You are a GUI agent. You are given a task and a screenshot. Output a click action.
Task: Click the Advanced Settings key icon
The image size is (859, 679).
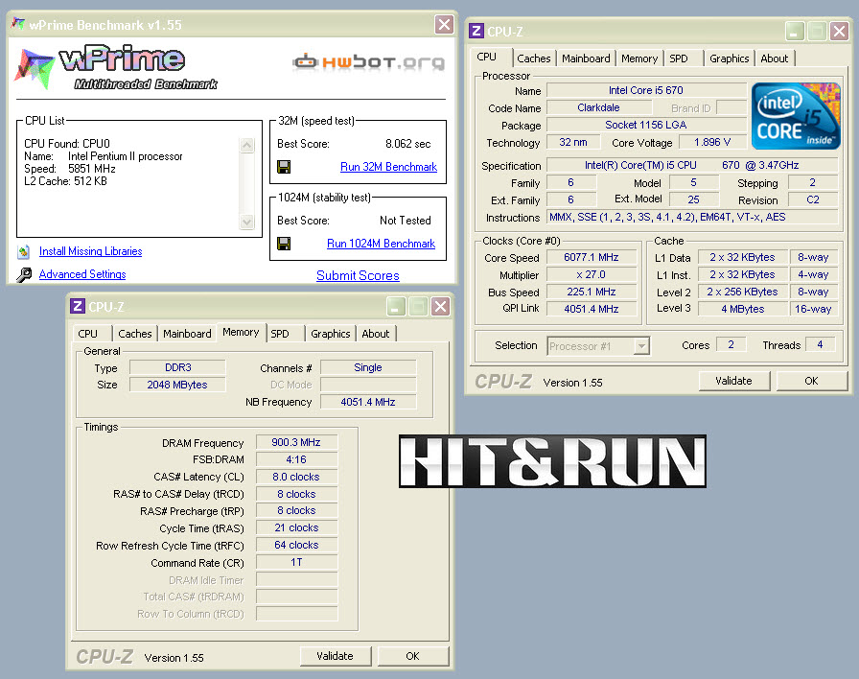[x=24, y=275]
